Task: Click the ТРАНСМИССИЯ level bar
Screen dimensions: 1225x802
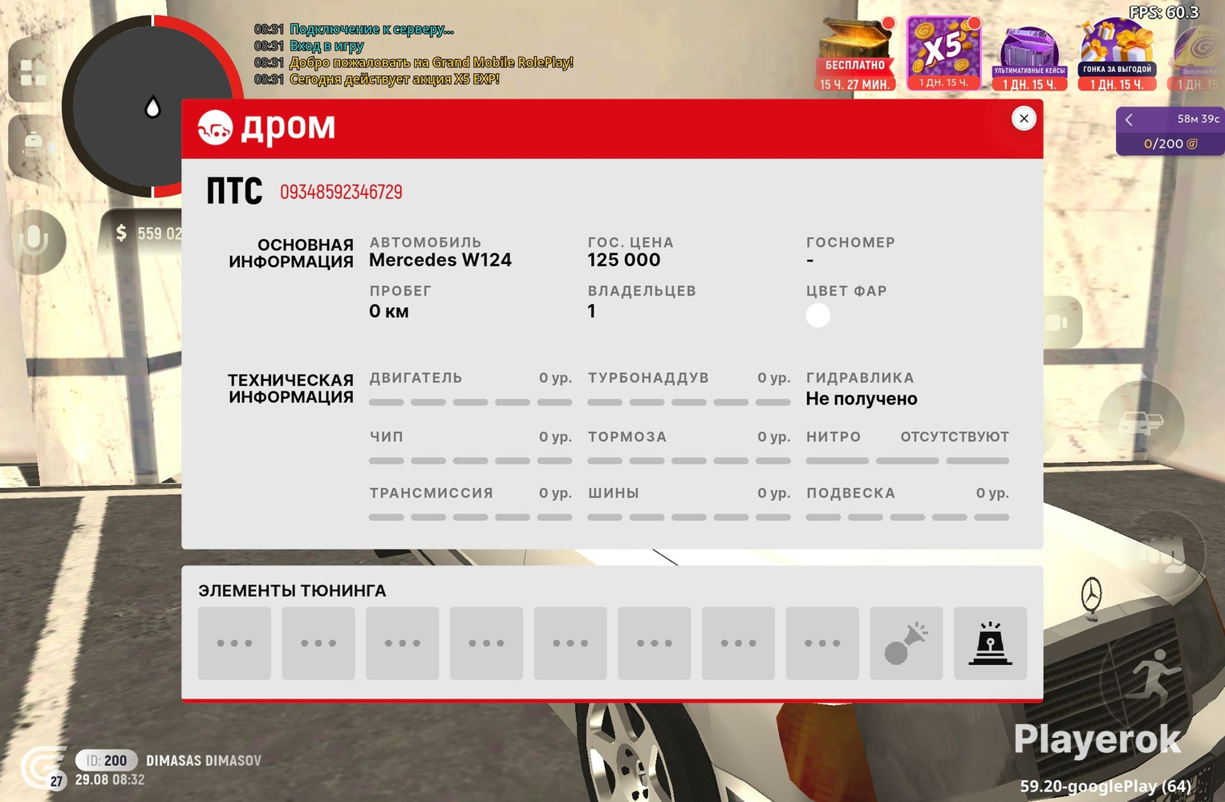Action: point(471,516)
